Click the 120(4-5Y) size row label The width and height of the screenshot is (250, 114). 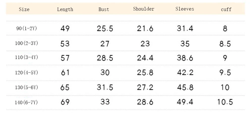click(x=26, y=73)
